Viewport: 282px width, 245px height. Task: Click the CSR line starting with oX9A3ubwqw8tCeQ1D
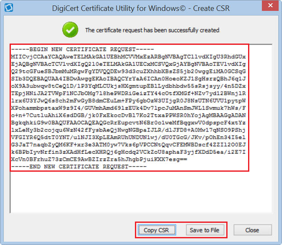click(x=128, y=86)
